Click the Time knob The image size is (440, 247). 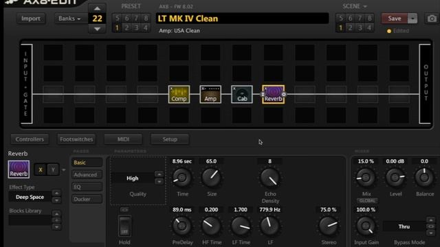pyautogui.click(x=181, y=178)
